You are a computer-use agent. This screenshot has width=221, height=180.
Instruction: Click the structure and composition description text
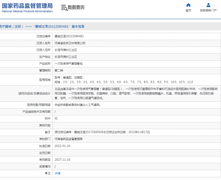pos(136,94)
